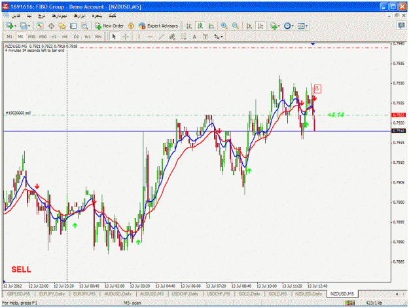
Task: Click the New Order button
Action: tap(109, 26)
